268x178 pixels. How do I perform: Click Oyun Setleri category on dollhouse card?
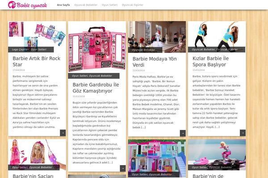140,174
